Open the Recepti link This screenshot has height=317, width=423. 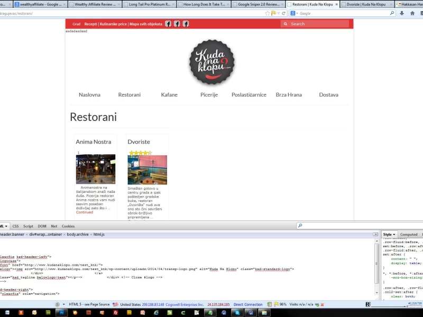coord(90,24)
